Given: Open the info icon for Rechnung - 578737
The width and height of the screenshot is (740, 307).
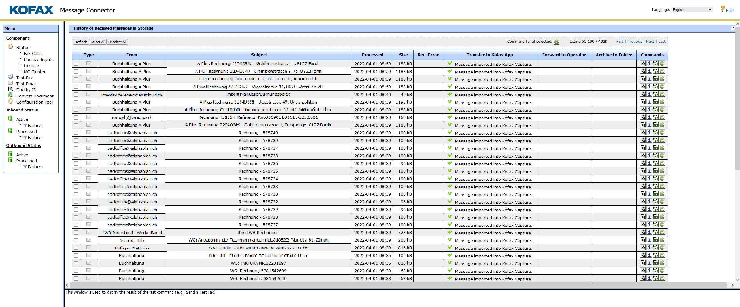Looking at the screenshot, I should click(649, 148).
